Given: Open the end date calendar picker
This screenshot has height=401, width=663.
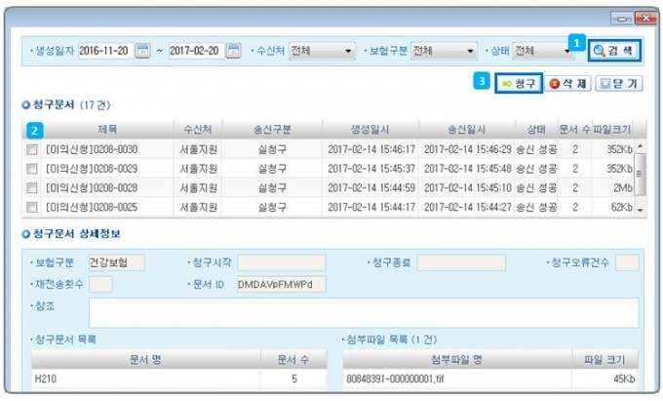Looking at the screenshot, I should point(234,51).
